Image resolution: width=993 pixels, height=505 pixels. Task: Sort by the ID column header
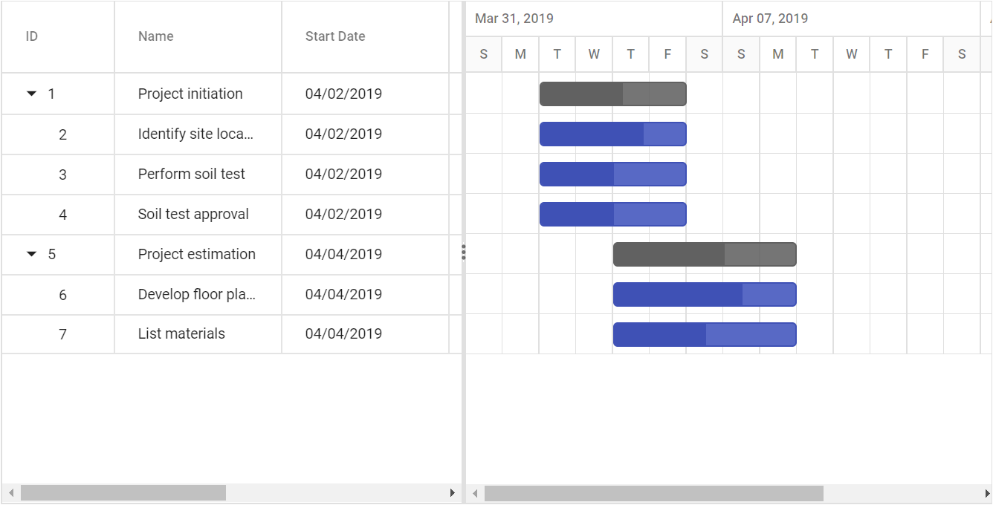coord(58,36)
